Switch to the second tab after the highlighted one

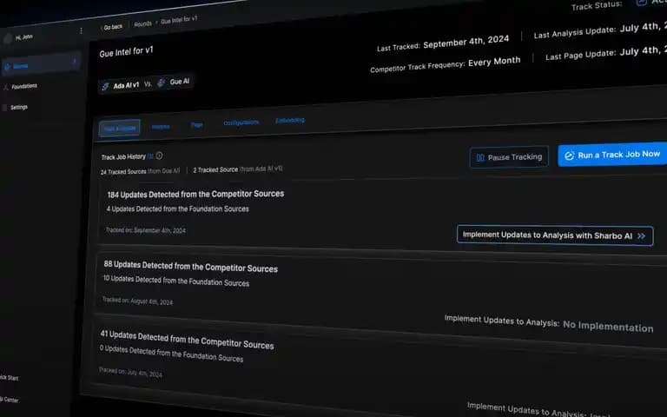pyautogui.click(x=161, y=126)
